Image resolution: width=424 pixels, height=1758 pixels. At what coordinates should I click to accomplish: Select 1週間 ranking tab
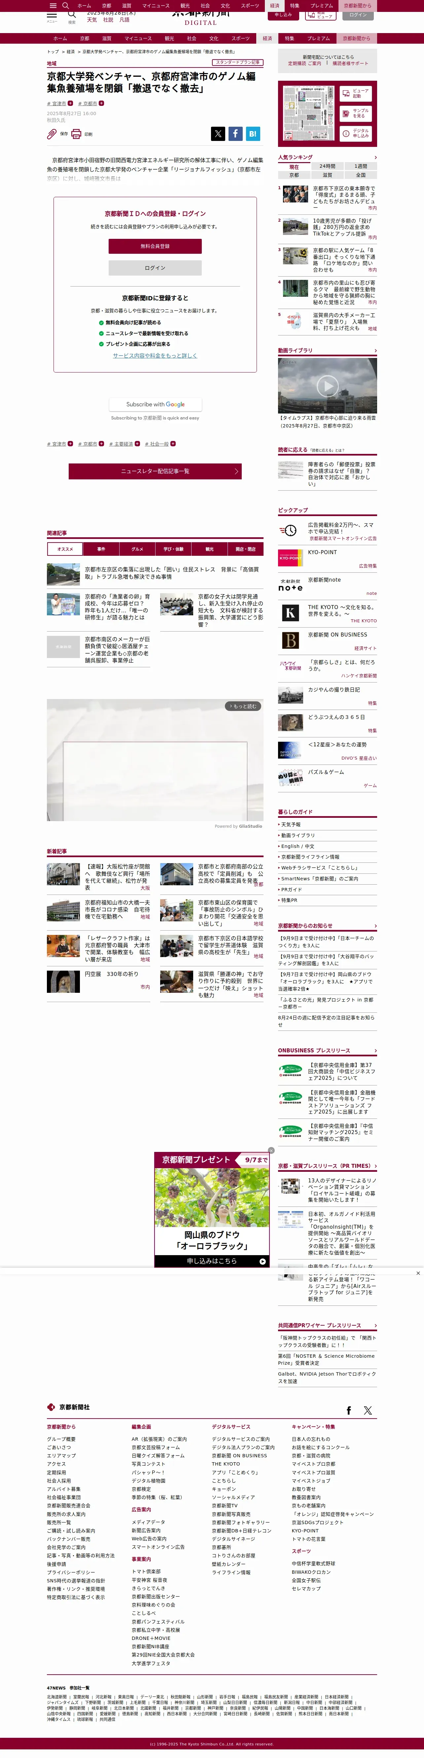[361, 166]
